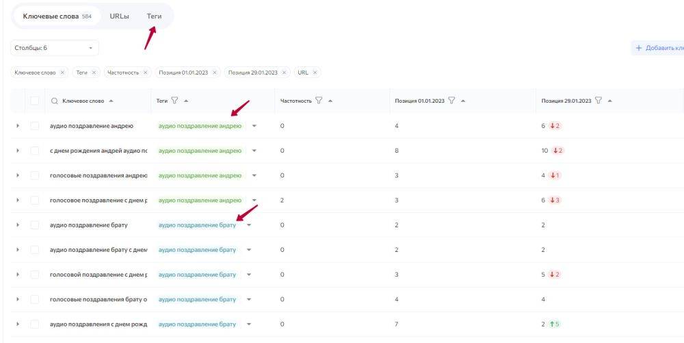Open the Столбцы: 6 dropdown
This screenshot has width=684, height=343.
click(55, 48)
